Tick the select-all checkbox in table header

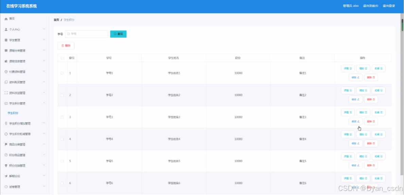click(63, 58)
